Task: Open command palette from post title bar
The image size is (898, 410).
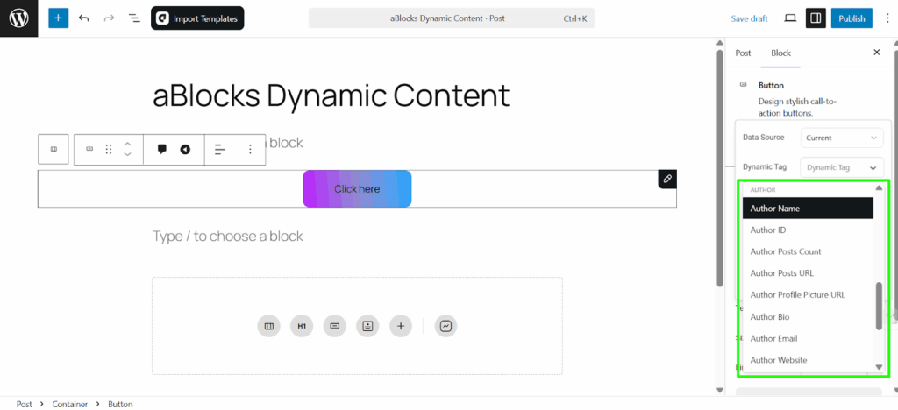Action: point(452,18)
